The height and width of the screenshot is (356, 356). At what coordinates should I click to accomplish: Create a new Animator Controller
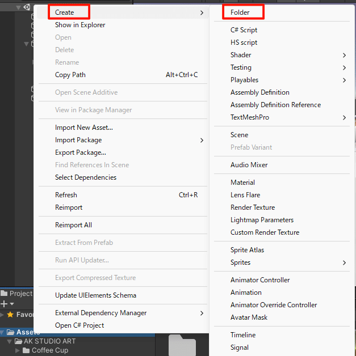pos(260,280)
